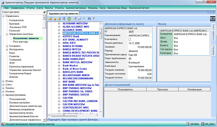Click the tab scroll right arrow
This screenshot has width=217, height=127.
[211, 13]
